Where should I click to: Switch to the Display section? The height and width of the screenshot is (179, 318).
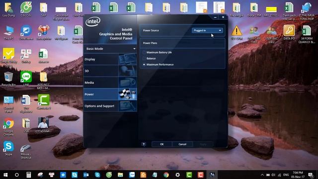[110, 59]
